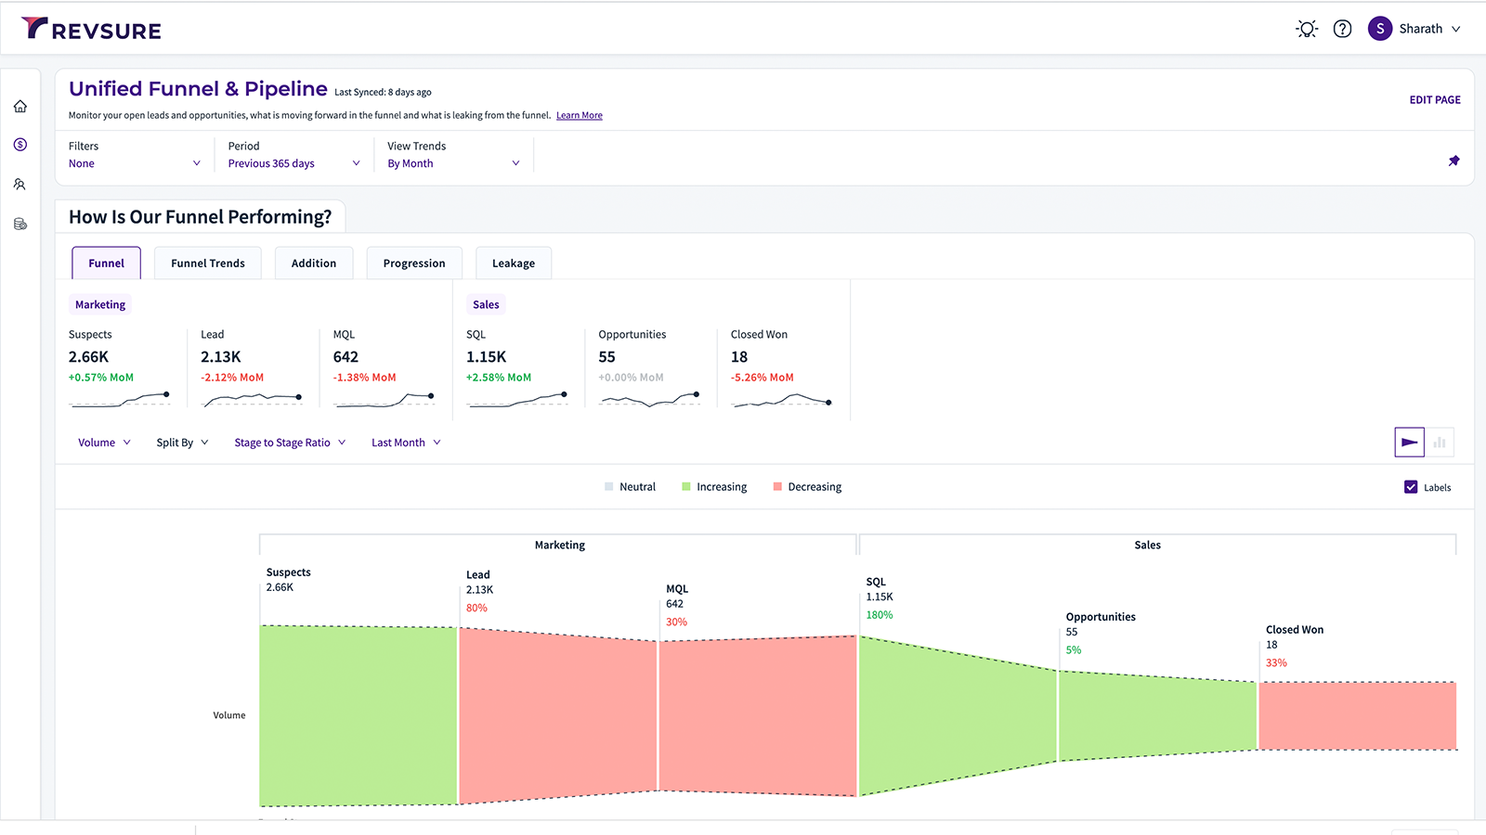Switch to bar chart view

click(1440, 443)
